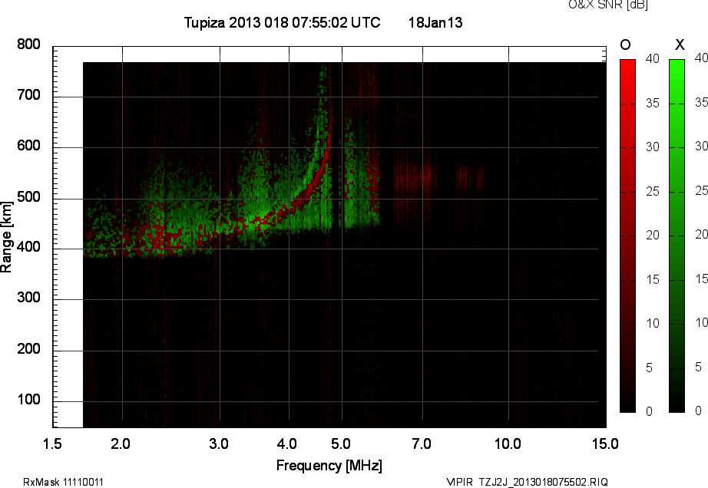This screenshot has height=488, width=708.
Task: Click the 10.0 MHz frequency tick label
Action: pos(508,443)
